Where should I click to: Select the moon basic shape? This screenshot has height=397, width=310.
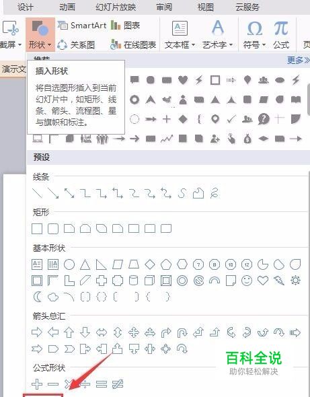(38, 297)
